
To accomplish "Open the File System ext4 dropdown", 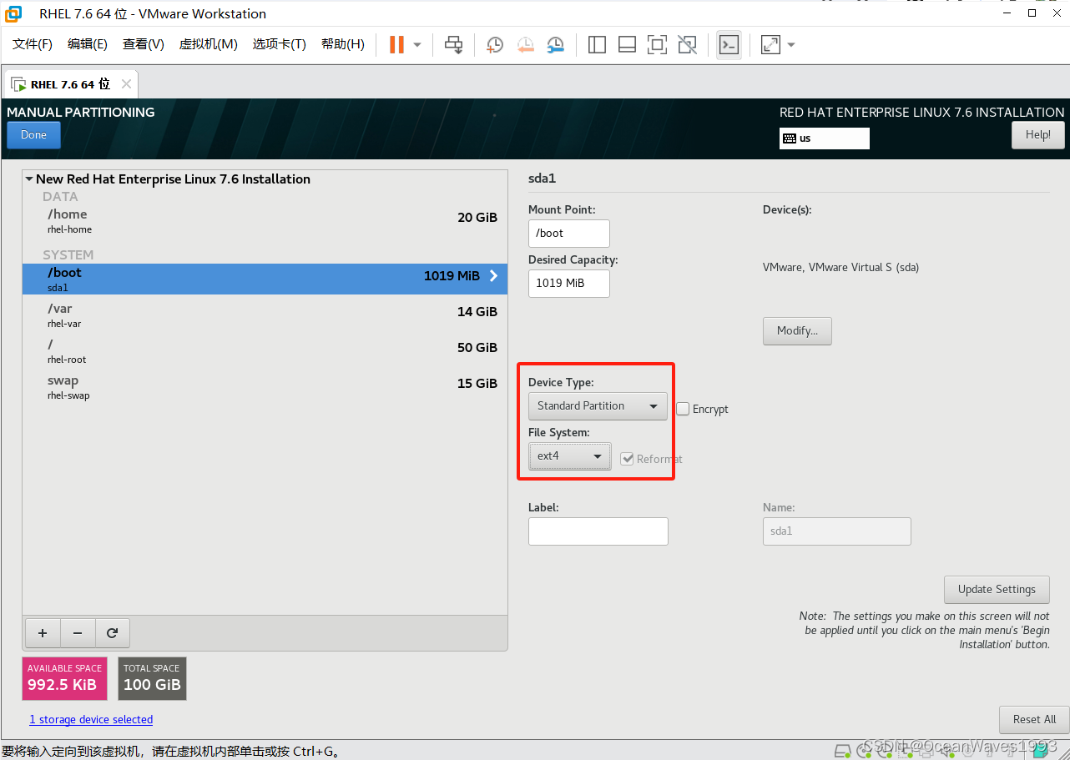I will coord(570,456).
